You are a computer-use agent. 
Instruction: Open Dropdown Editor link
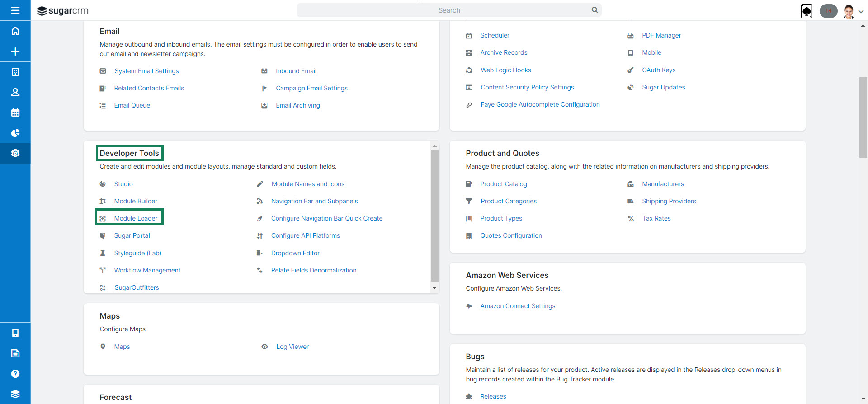pos(295,253)
